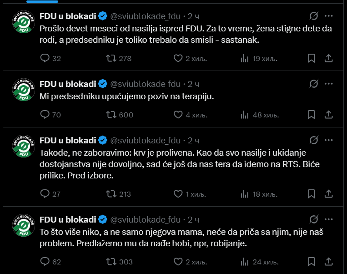Open FDU u blokadi name on the third tweet

click(68, 141)
